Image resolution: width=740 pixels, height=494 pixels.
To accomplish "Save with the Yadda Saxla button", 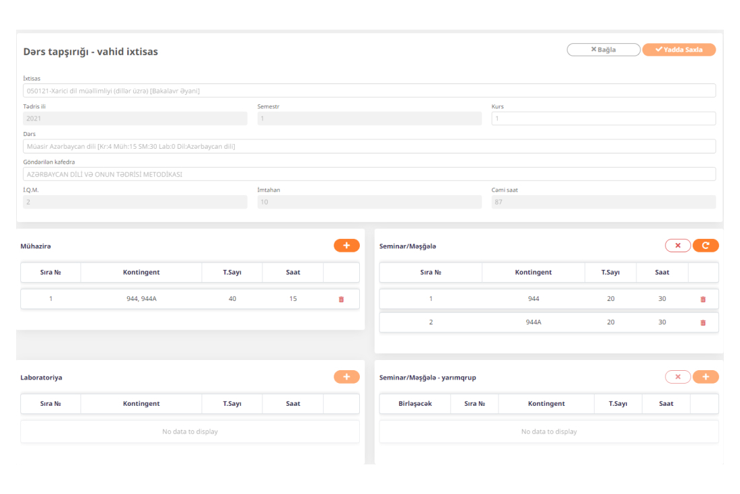I will click(x=679, y=50).
